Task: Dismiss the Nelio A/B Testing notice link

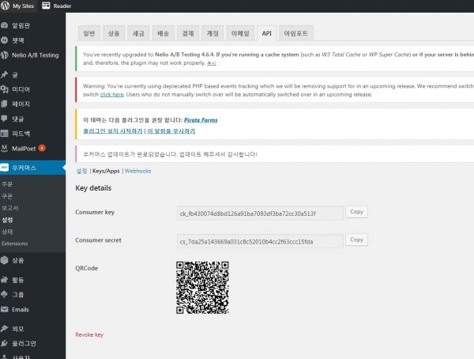Action: [x=211, y=63]
